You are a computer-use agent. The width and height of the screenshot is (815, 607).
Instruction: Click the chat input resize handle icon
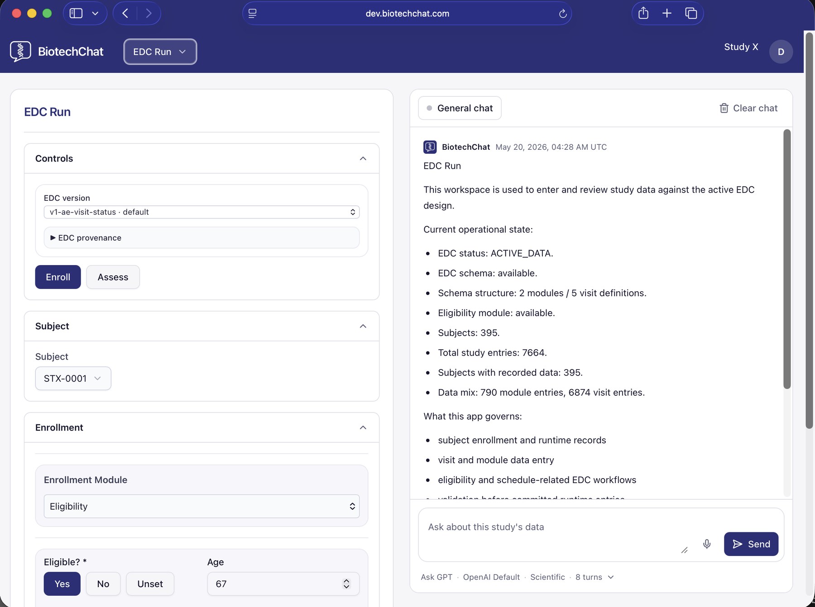coord(685,550)
